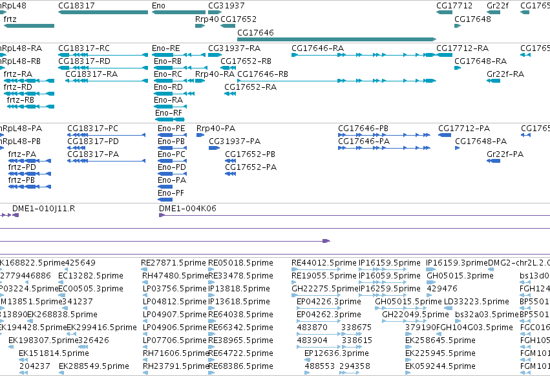Select the CG17646 gene span
Viewport: 550px width, 376px height.
coord(337,39)
